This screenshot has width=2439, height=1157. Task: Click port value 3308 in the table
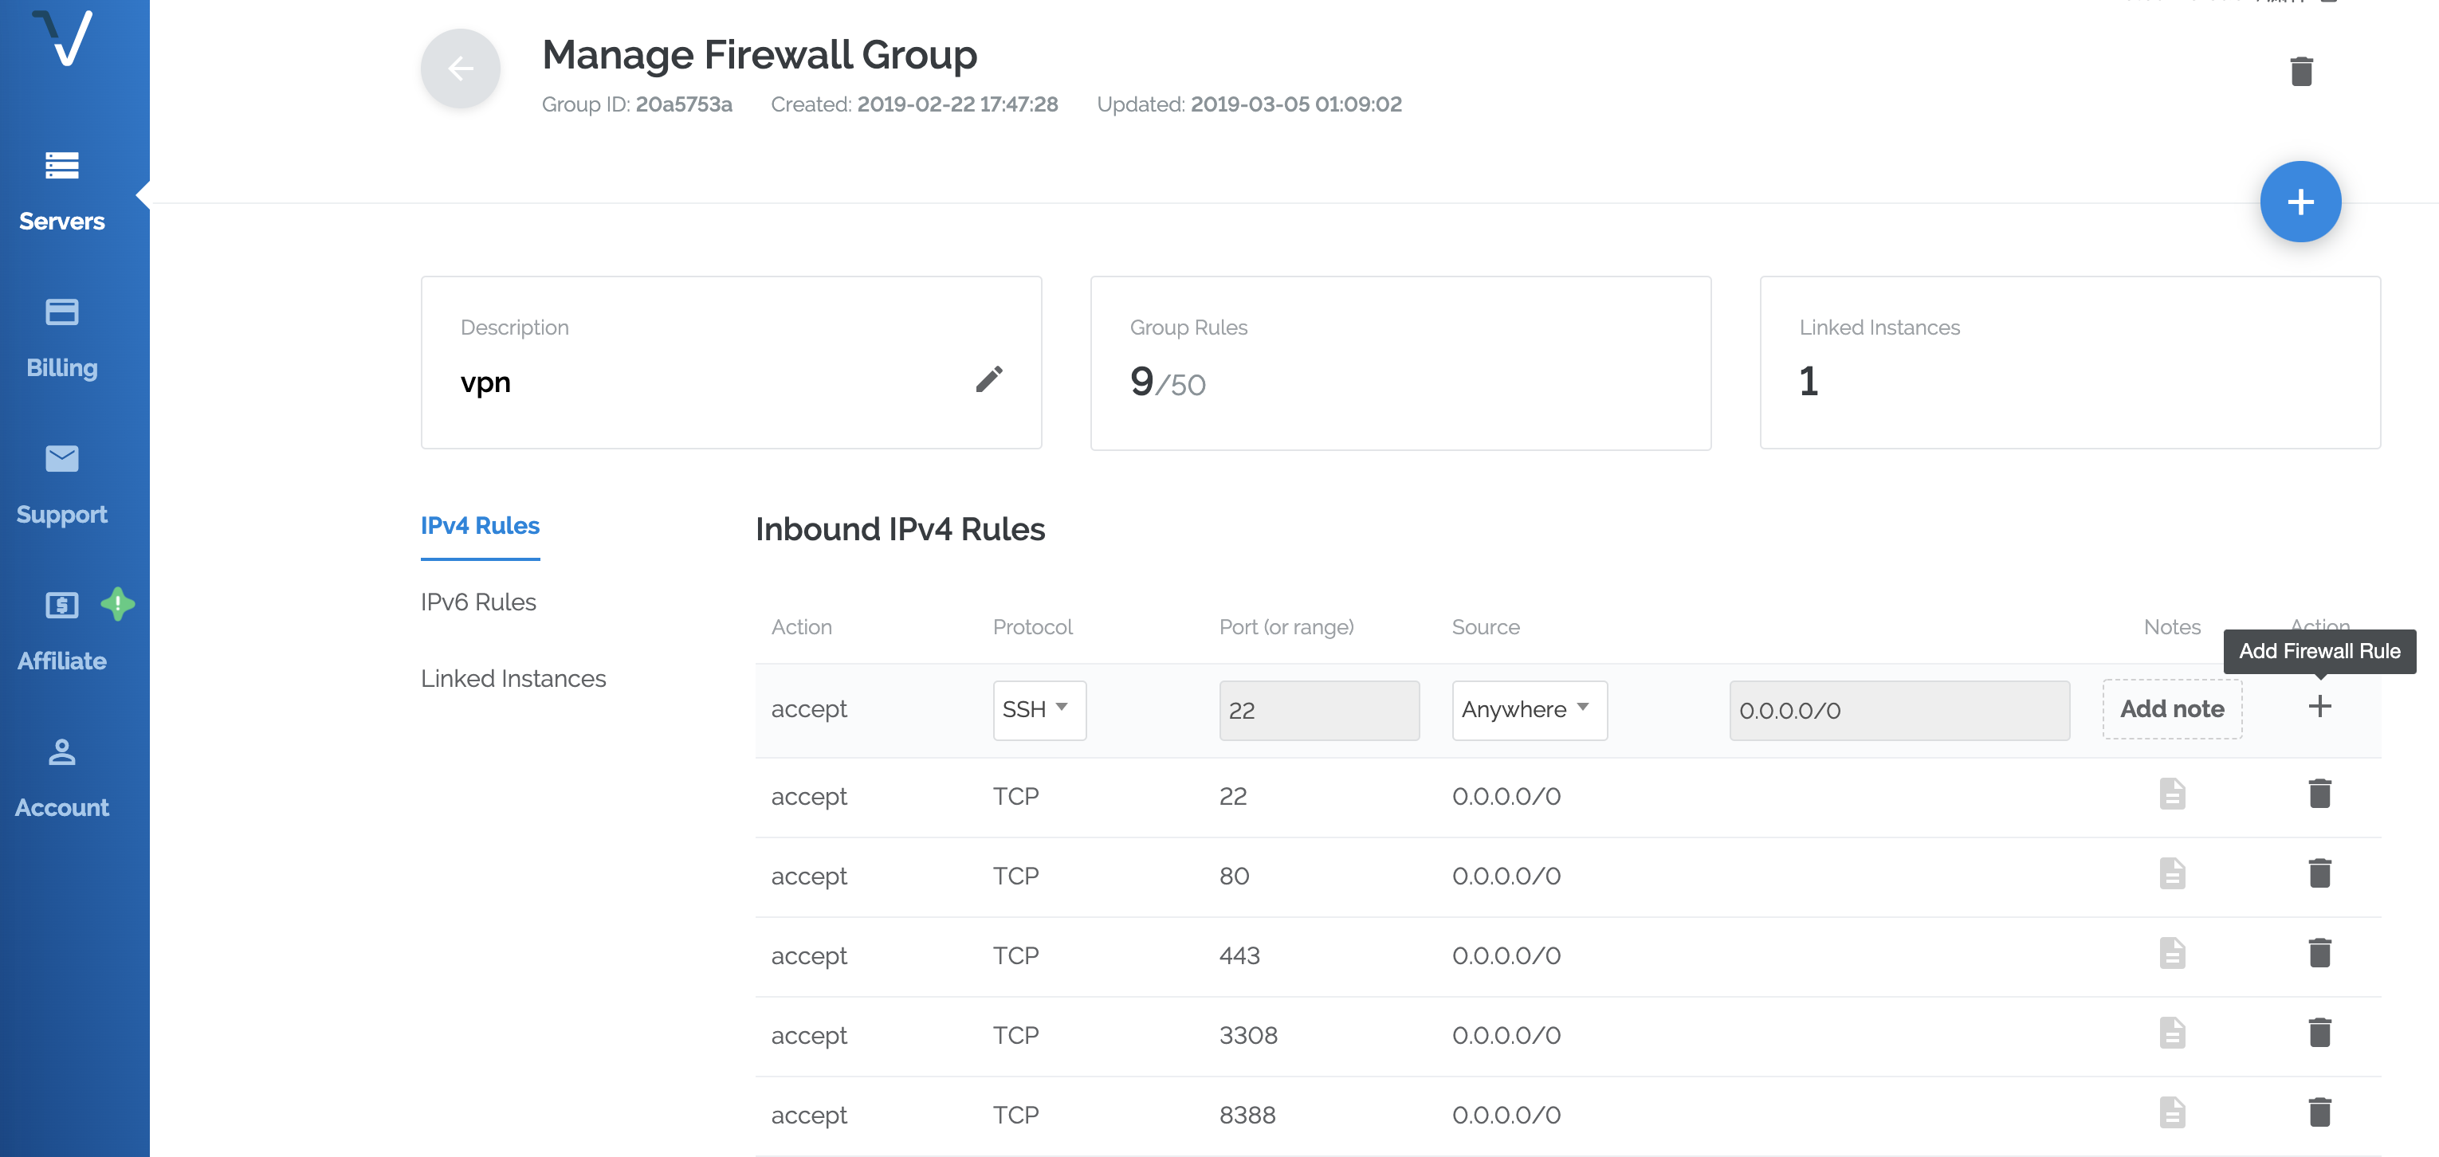[1248, 1035]
